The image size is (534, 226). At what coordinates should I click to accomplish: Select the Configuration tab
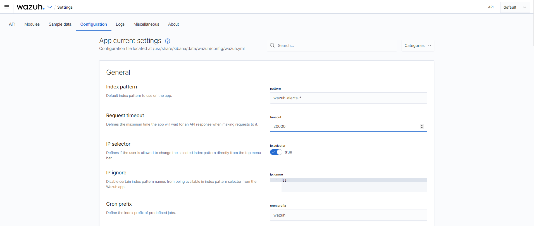coord(94,24)
